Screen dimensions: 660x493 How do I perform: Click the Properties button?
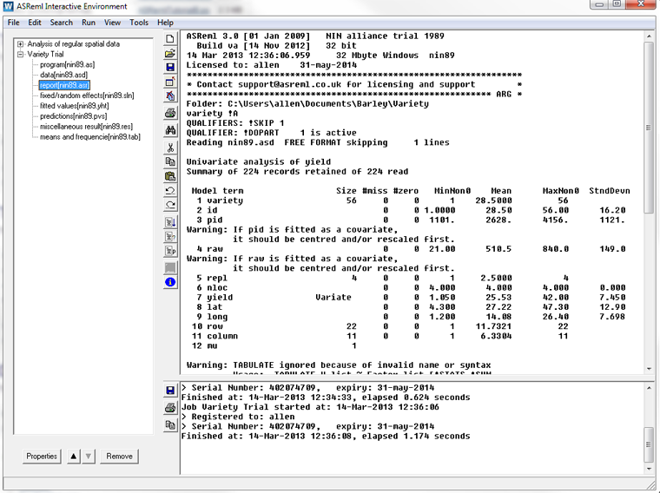click(x=41, y=456)
